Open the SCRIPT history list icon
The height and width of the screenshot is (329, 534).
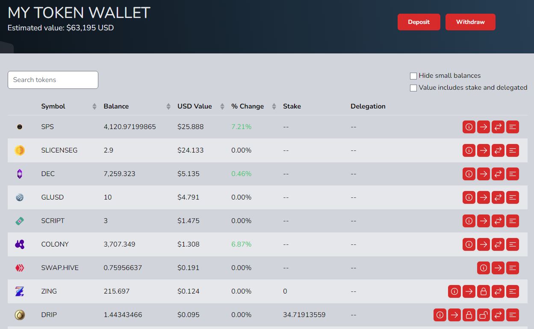[x=513, y=221]
